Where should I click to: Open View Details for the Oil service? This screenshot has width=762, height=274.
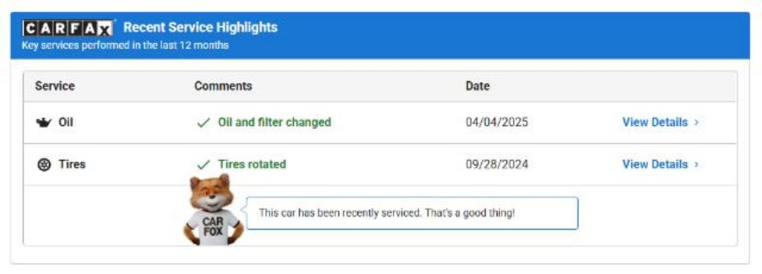pyautogui.click(x=655, y=122)
